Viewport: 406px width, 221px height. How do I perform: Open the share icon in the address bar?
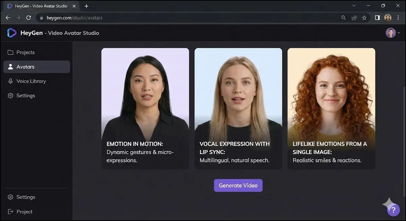coord(354,18)
